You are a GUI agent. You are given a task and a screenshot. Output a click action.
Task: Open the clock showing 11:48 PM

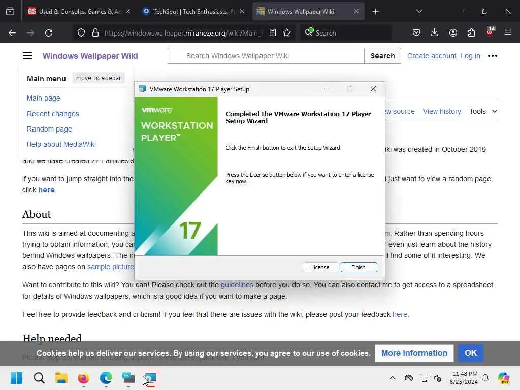(x=464, y=378)
